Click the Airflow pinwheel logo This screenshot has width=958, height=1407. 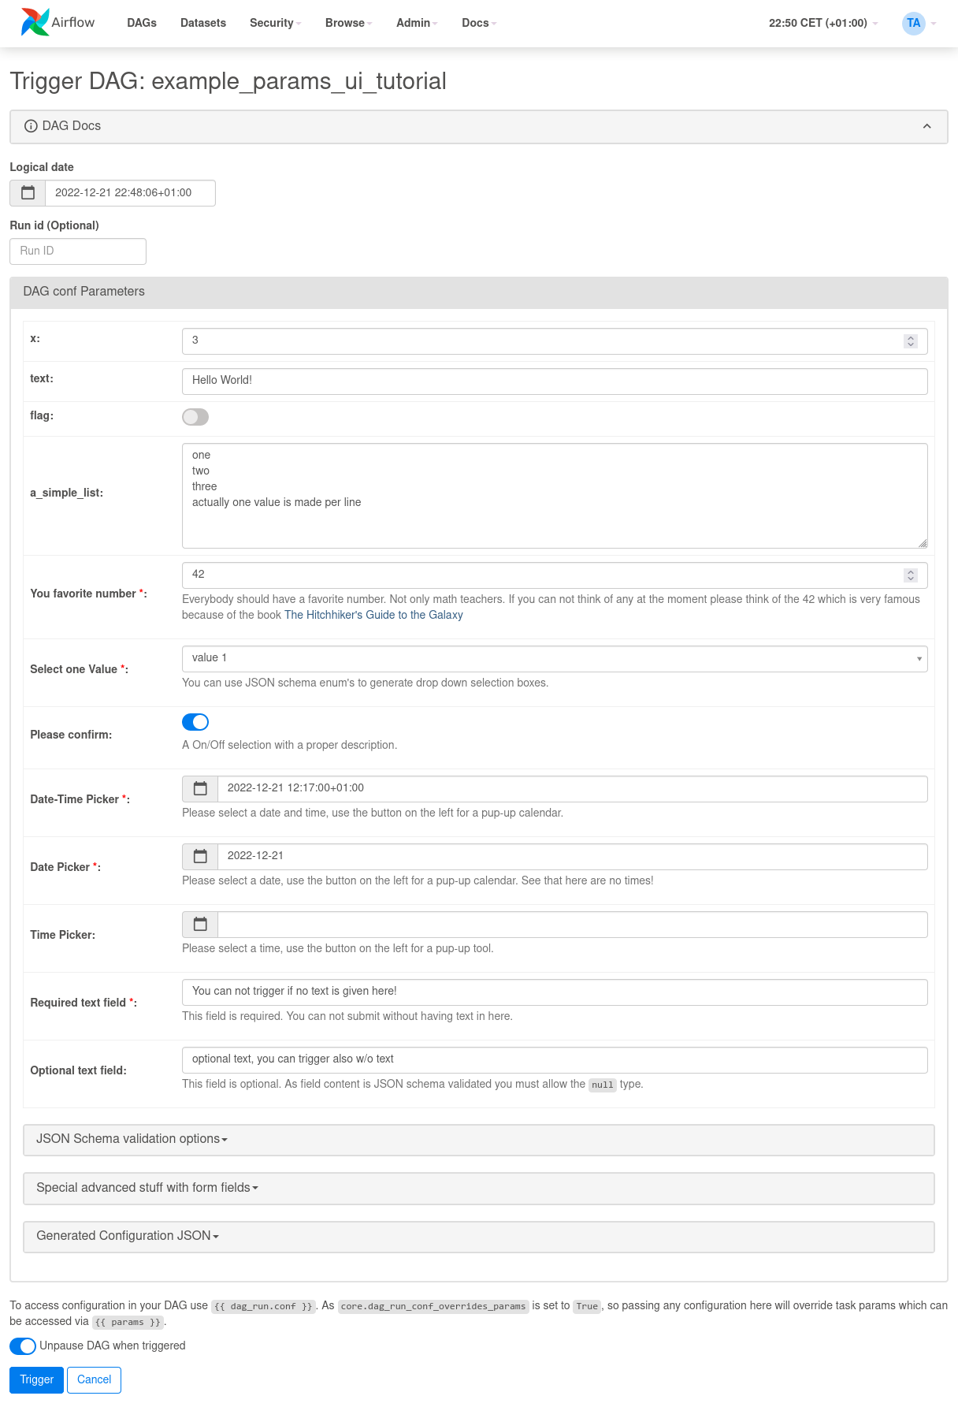click(35, 22)
